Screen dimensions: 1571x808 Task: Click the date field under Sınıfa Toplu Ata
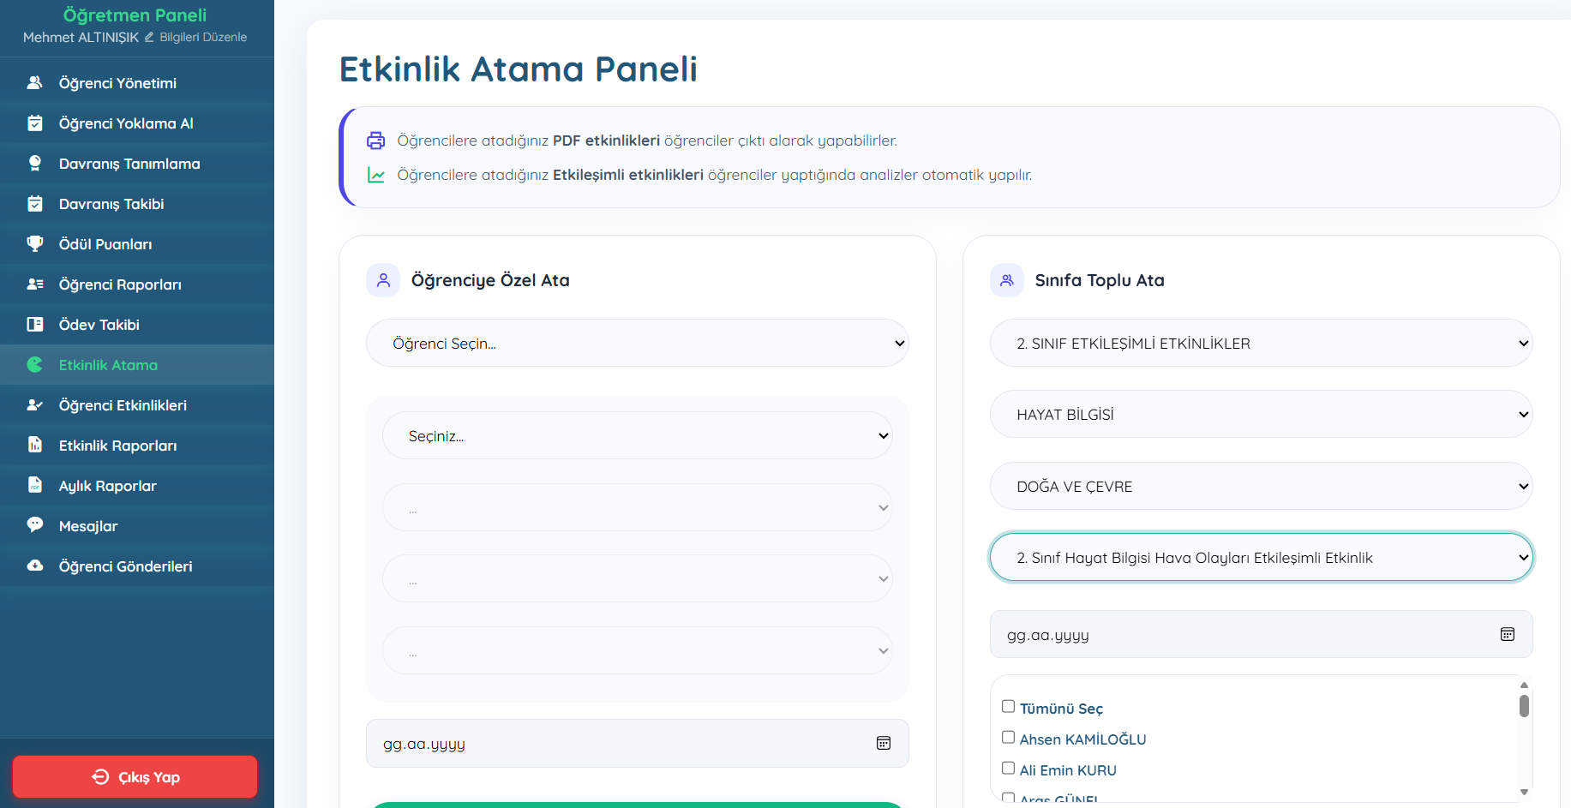click(x=1234, y=635)
